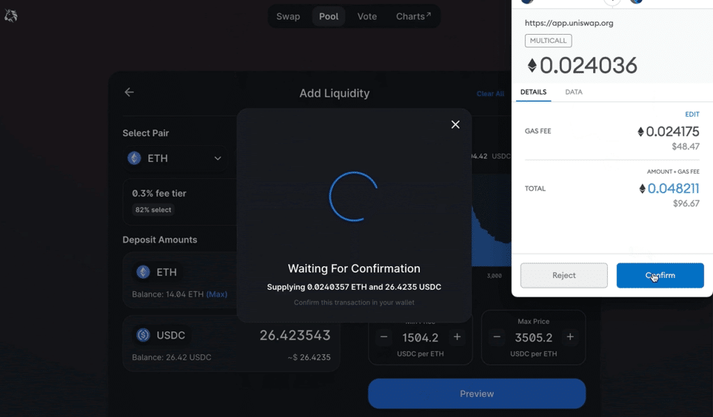Click the Max link for ETH balance
This screenshot has width=713, height=417.
click(x=217, y=294)
